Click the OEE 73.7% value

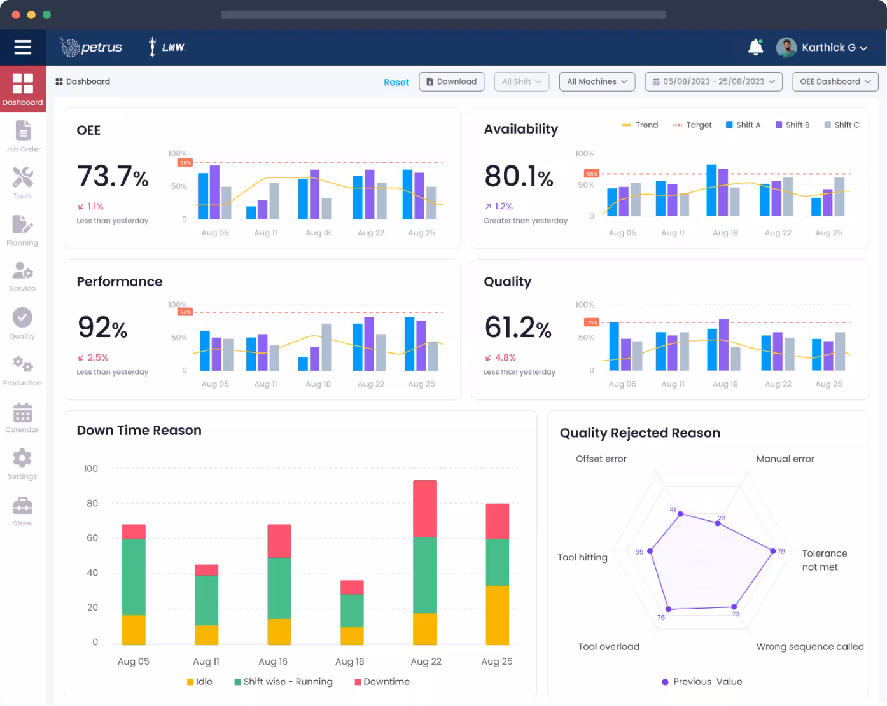[113, 176]
